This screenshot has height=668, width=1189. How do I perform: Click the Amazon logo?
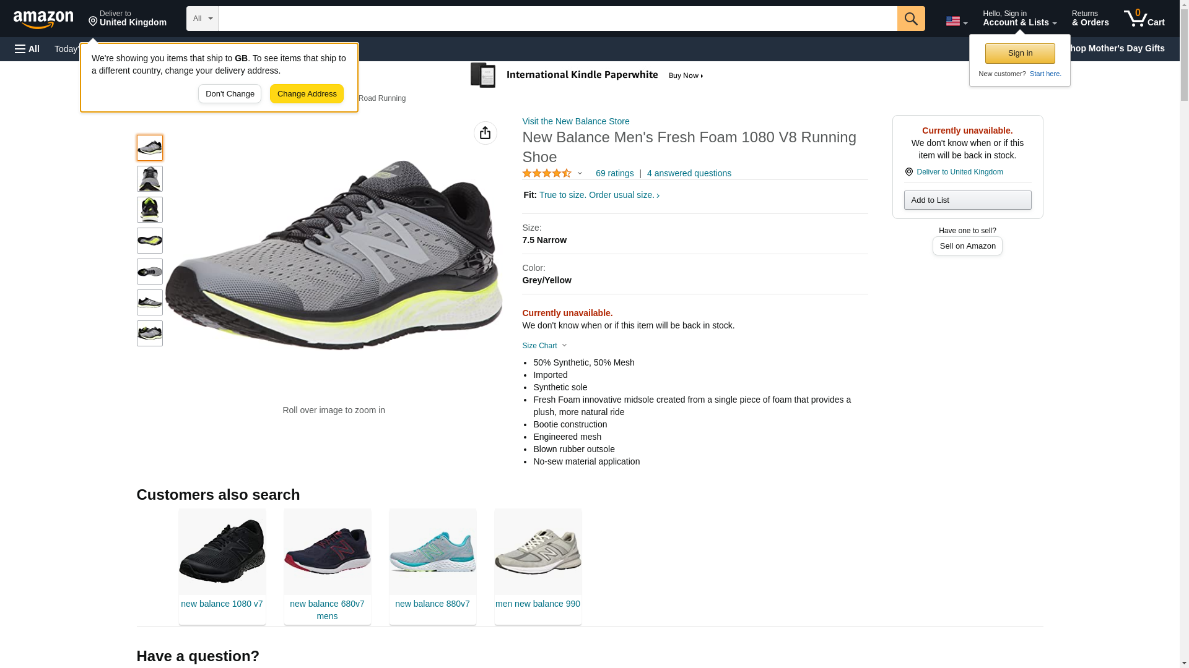[43, 19]
